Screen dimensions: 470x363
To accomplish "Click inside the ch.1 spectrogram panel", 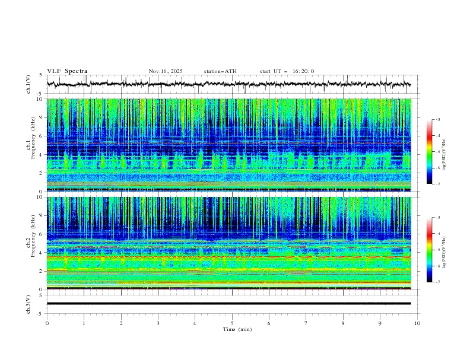I will 228,145.
